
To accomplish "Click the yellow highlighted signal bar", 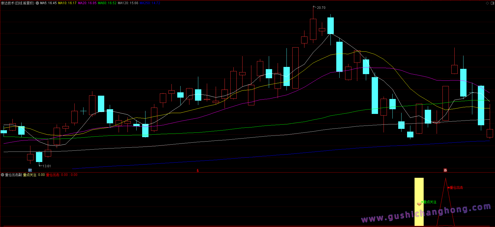I will click(x=419, y=202).
